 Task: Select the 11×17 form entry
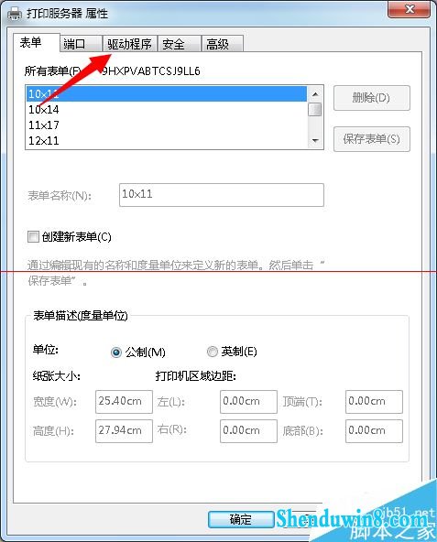point(167,125)
